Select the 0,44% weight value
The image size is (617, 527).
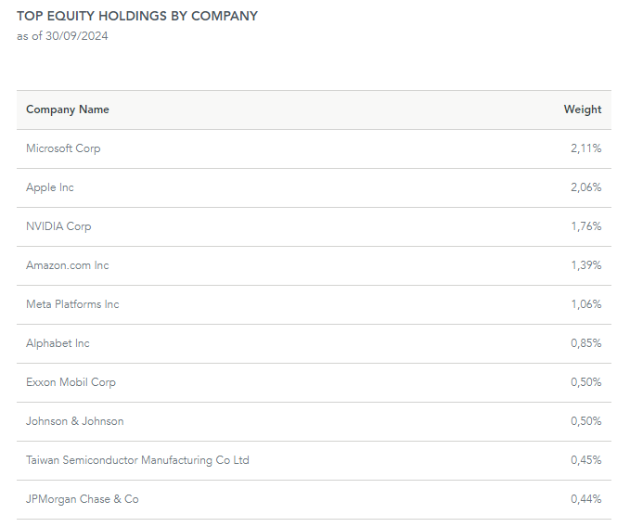(x=585, y=499)
